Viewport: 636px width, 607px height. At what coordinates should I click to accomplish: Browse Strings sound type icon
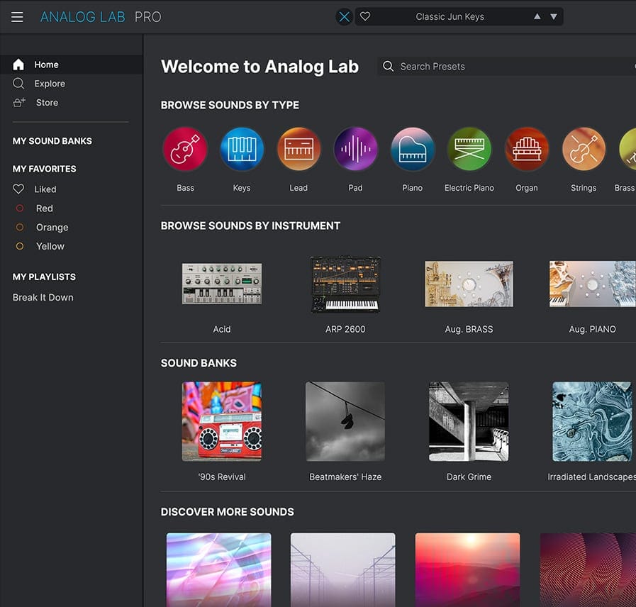(584, 150)
